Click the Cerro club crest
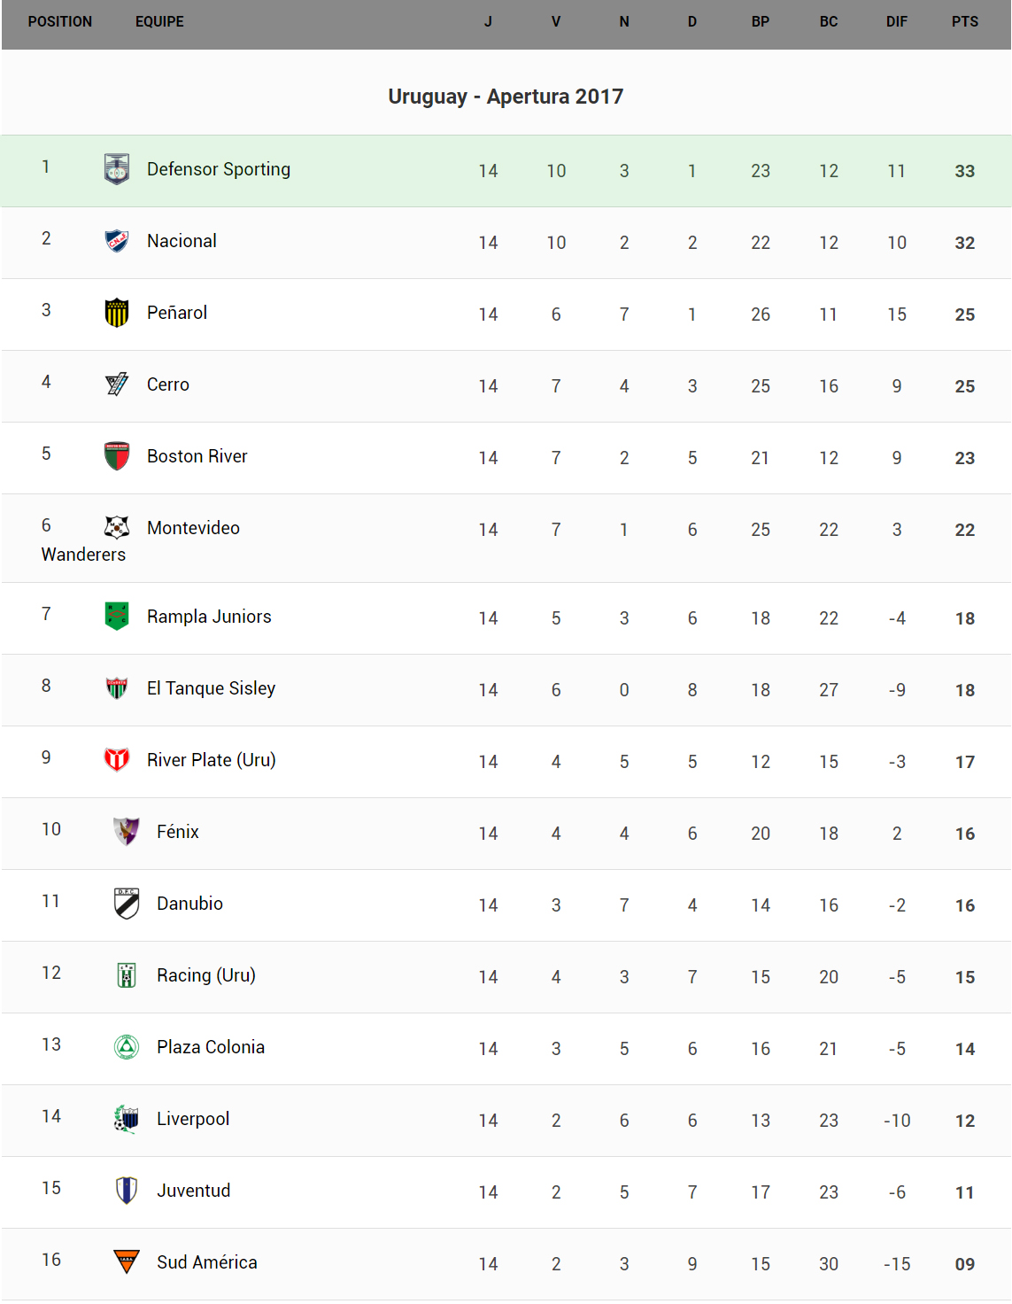Image resolution: width=1012 pixels, height=1304 pixels. coord(117,384)
